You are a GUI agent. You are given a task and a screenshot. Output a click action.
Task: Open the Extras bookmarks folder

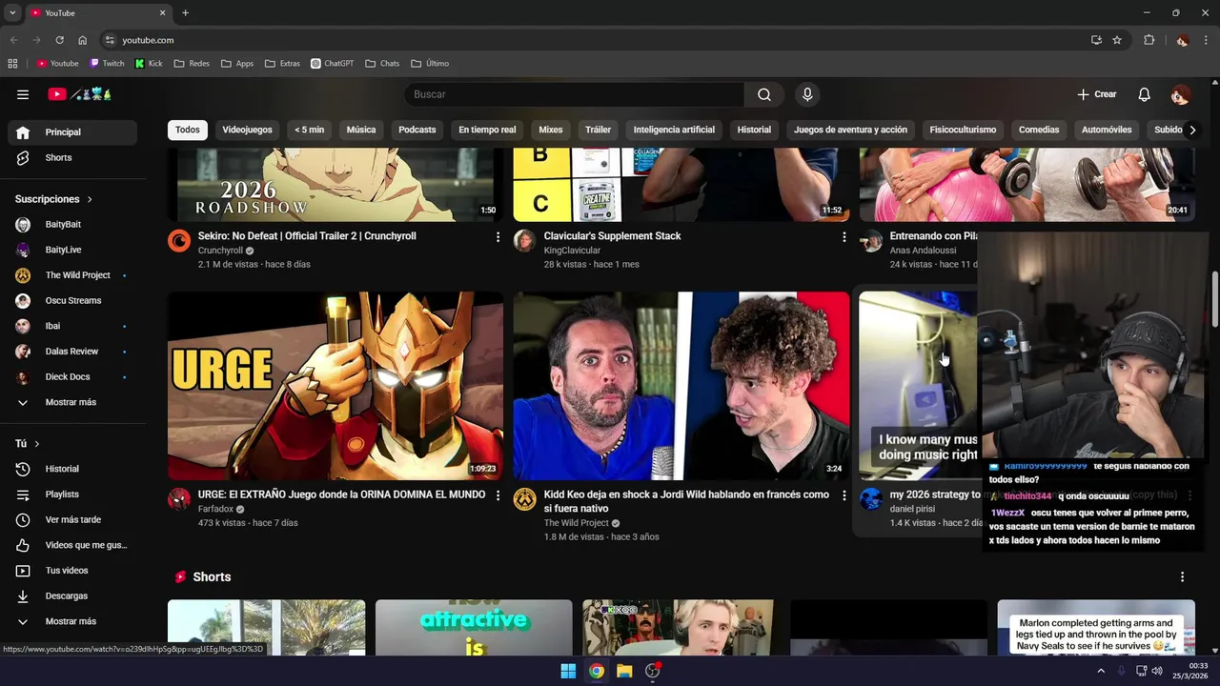[282, 64]
